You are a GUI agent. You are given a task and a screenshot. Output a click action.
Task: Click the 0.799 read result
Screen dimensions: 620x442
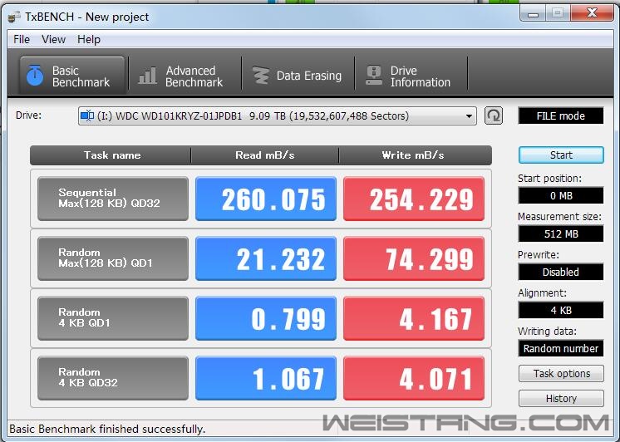click(266, 318)
